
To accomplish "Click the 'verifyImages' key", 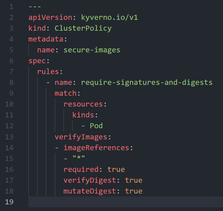I will pyautogui.click(x=81, y=137).
